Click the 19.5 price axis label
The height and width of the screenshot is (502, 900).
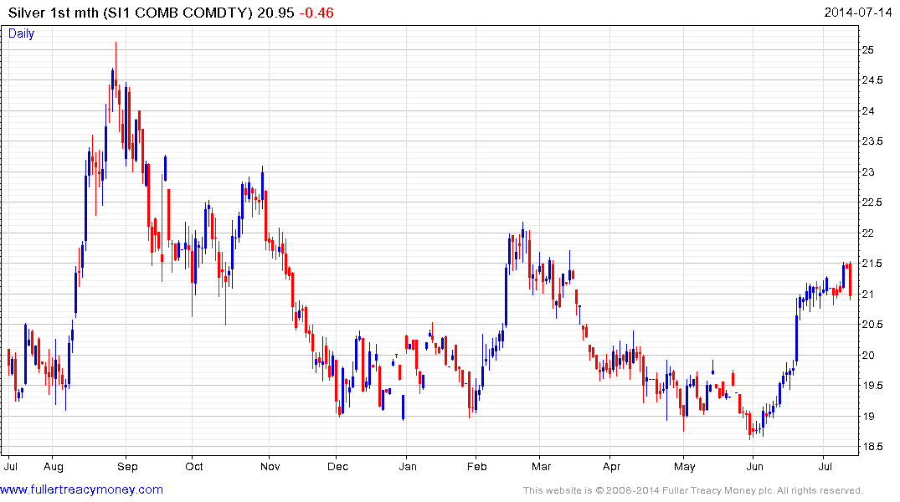(872, 386)
